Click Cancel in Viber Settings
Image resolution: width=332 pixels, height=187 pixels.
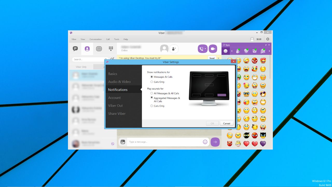tap(227, 123)
